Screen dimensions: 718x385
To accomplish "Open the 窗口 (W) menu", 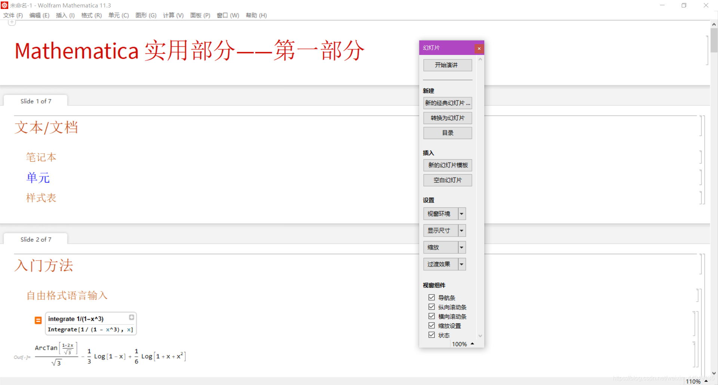I will pos(228,15).
